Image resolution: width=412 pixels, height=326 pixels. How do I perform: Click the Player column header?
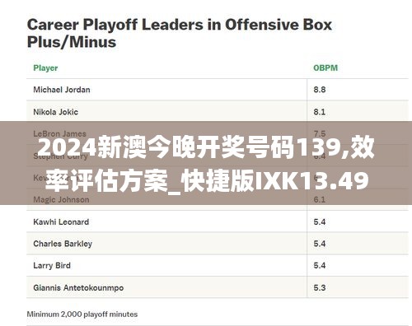click(x=45, y=68)
